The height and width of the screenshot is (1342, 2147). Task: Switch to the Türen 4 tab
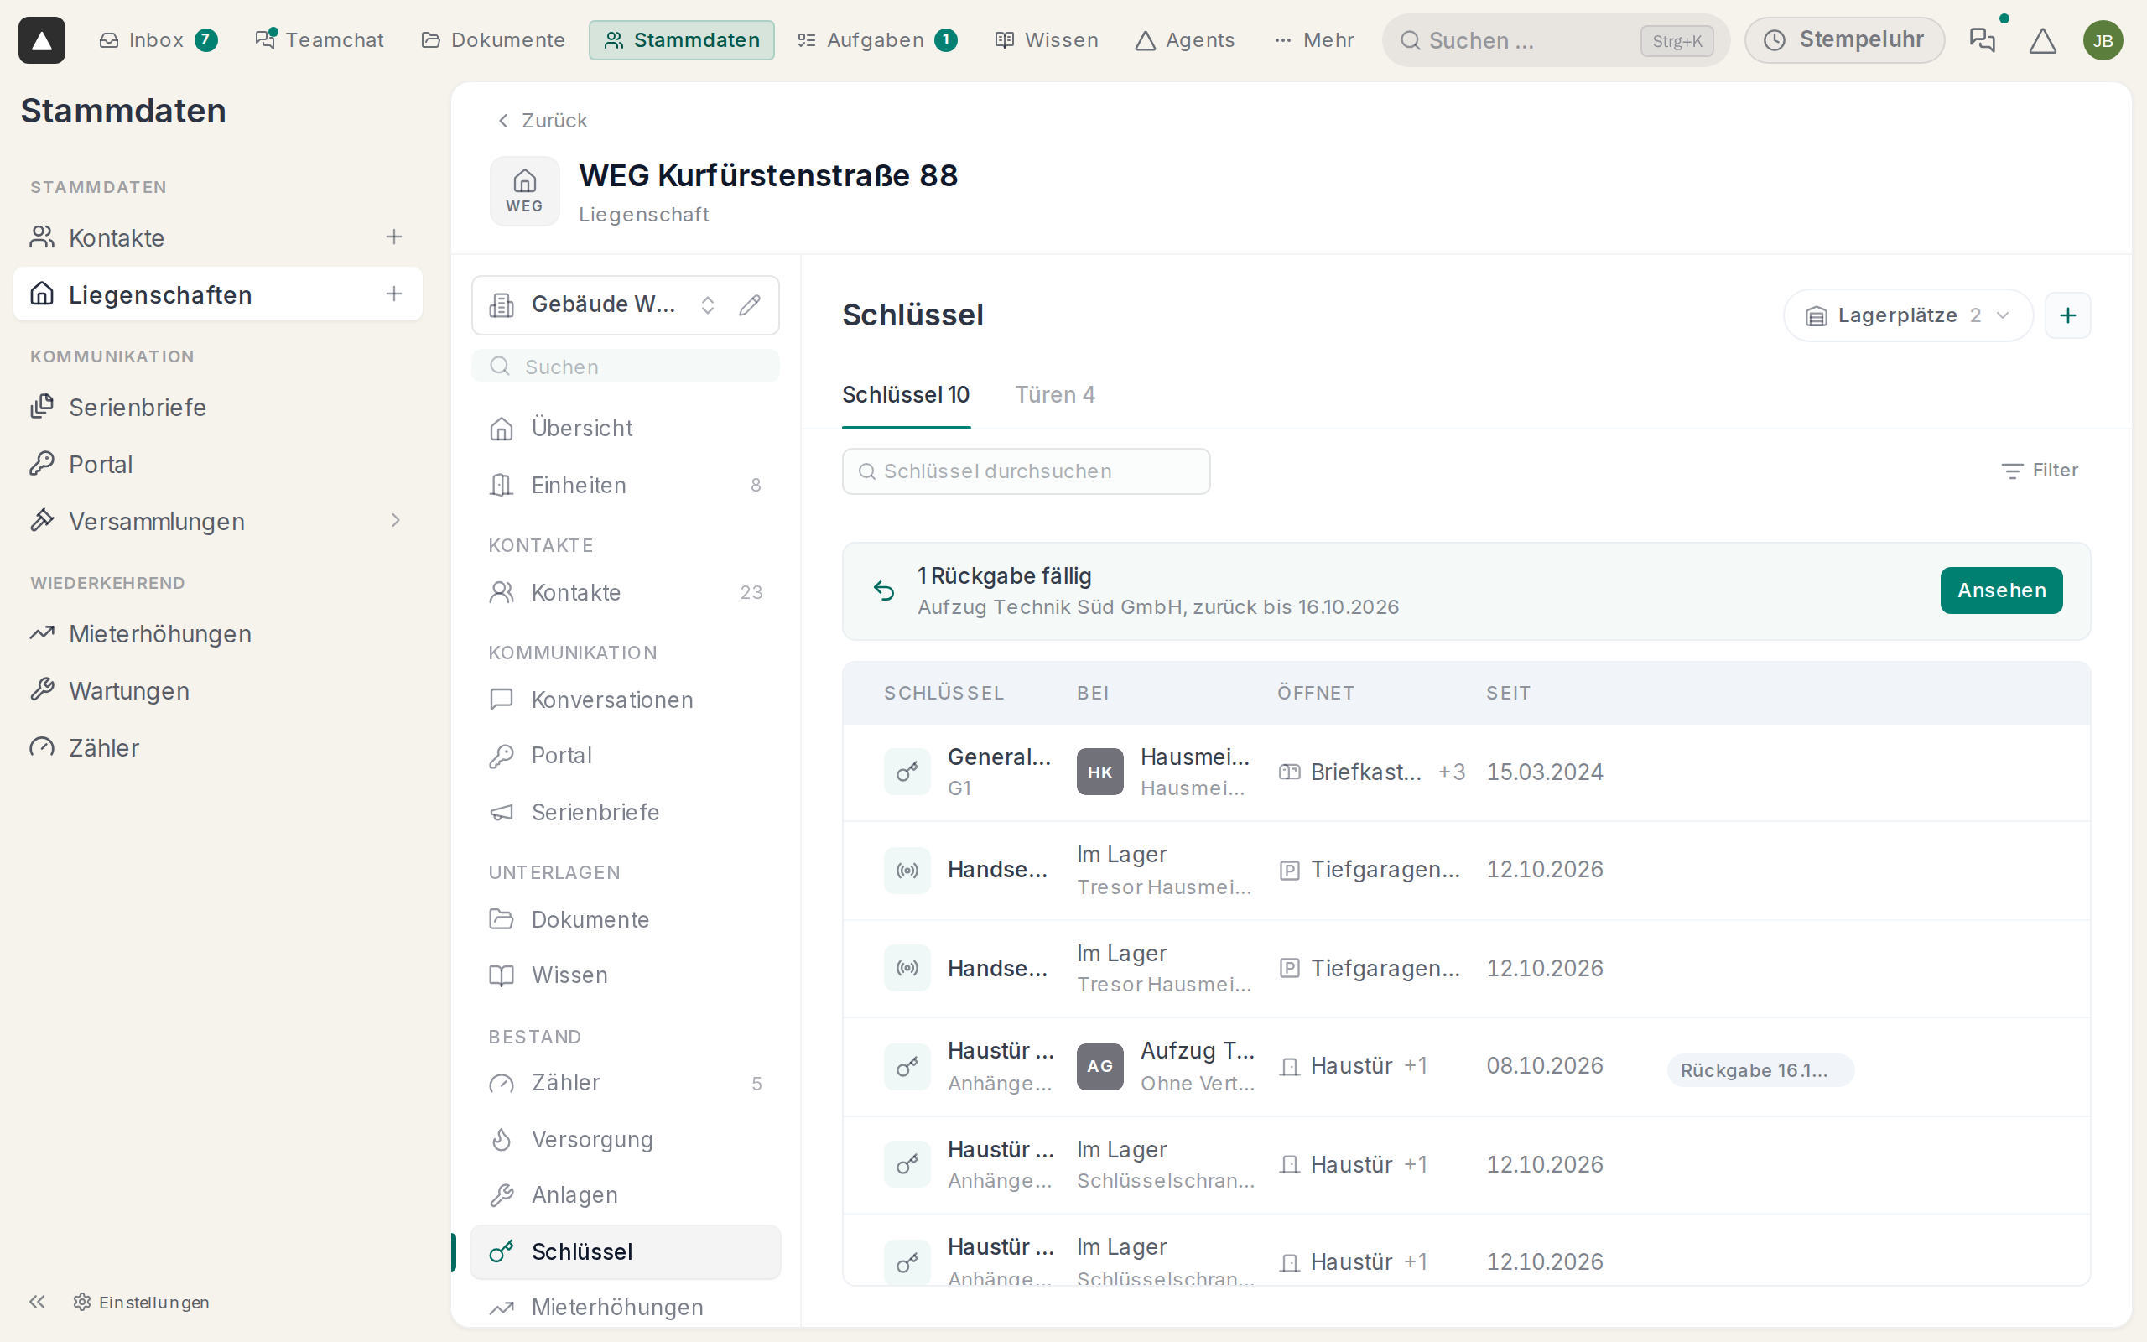pyautogui.click(x=1055, y=395)
